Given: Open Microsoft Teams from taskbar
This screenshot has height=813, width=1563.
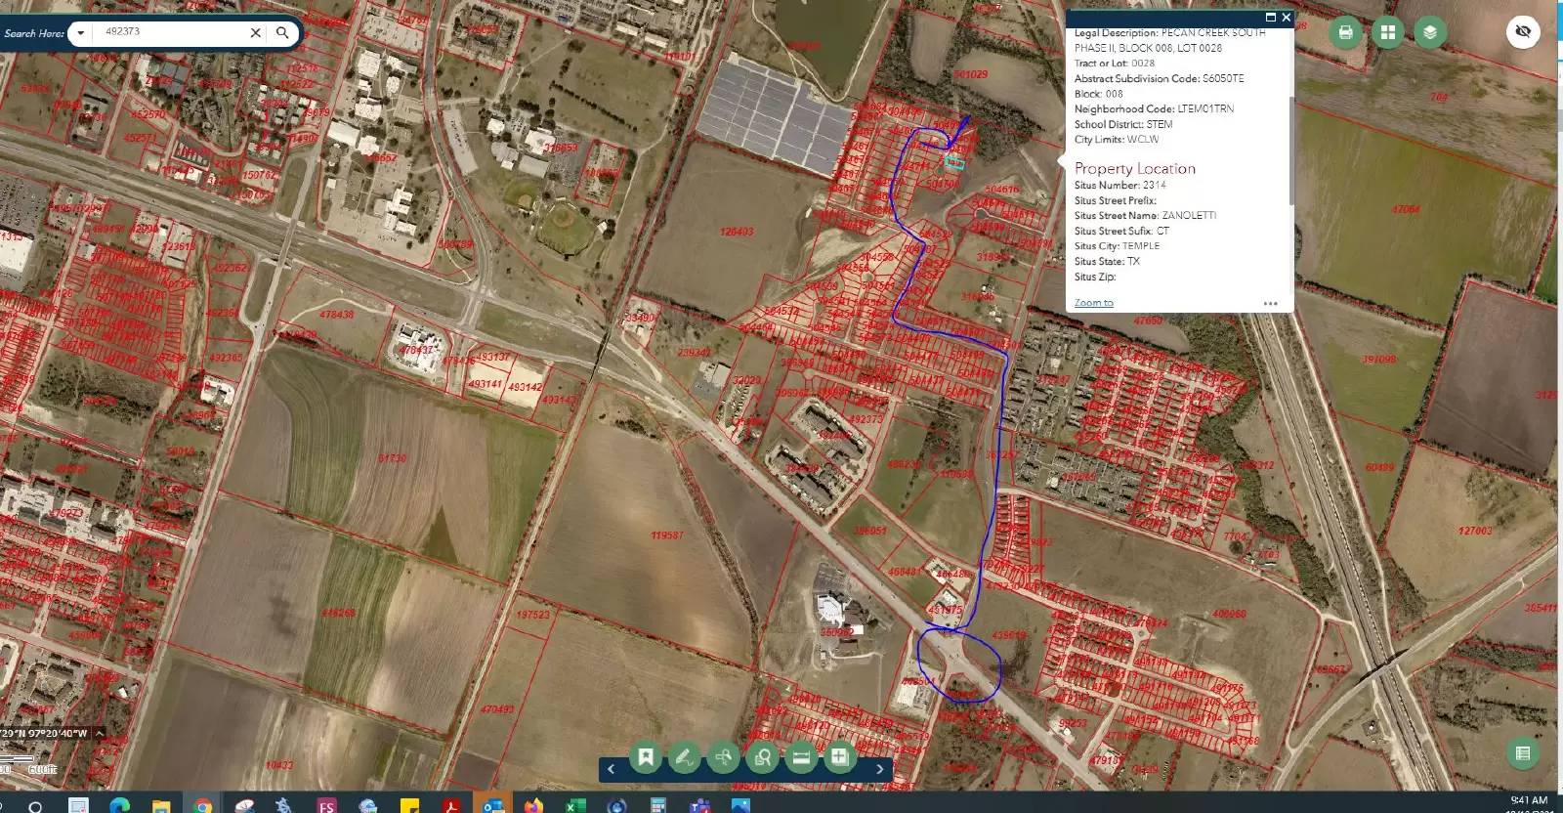Looking at the screenshot, I should (x=699, y=804).
